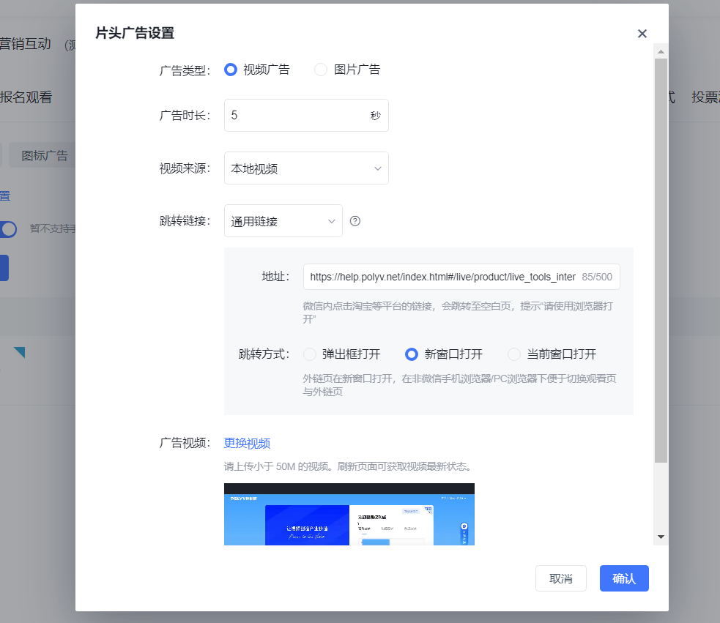Click the 85/500 character counter text
The width and height of the screenshot is (720, 623).
[597, 277]
